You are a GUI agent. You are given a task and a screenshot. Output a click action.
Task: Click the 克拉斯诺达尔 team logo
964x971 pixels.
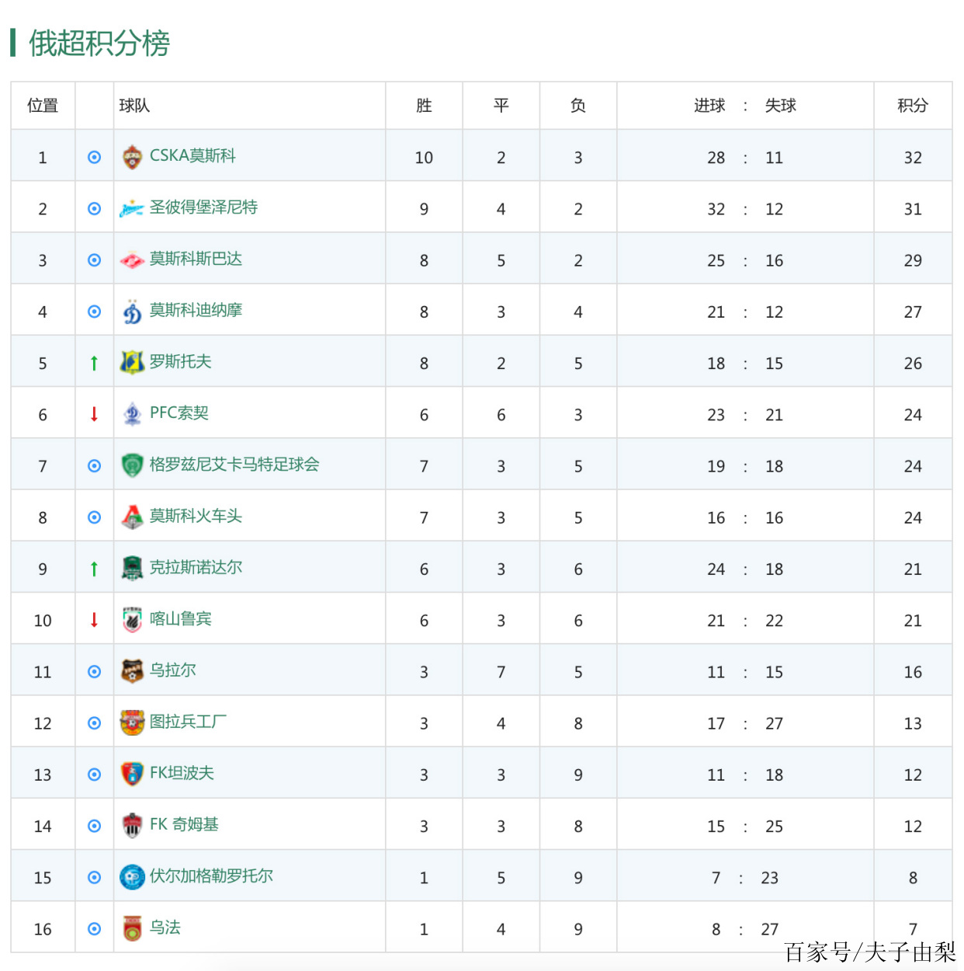133,569
